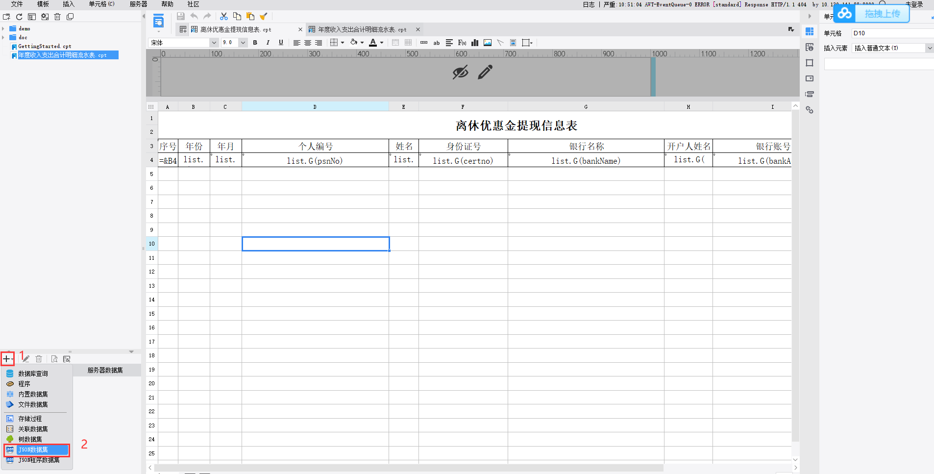The height and width of the screenshot is (474, 934).
Task: Select 数据库查询 from dataset menu
Action: (x=33, y=374)
